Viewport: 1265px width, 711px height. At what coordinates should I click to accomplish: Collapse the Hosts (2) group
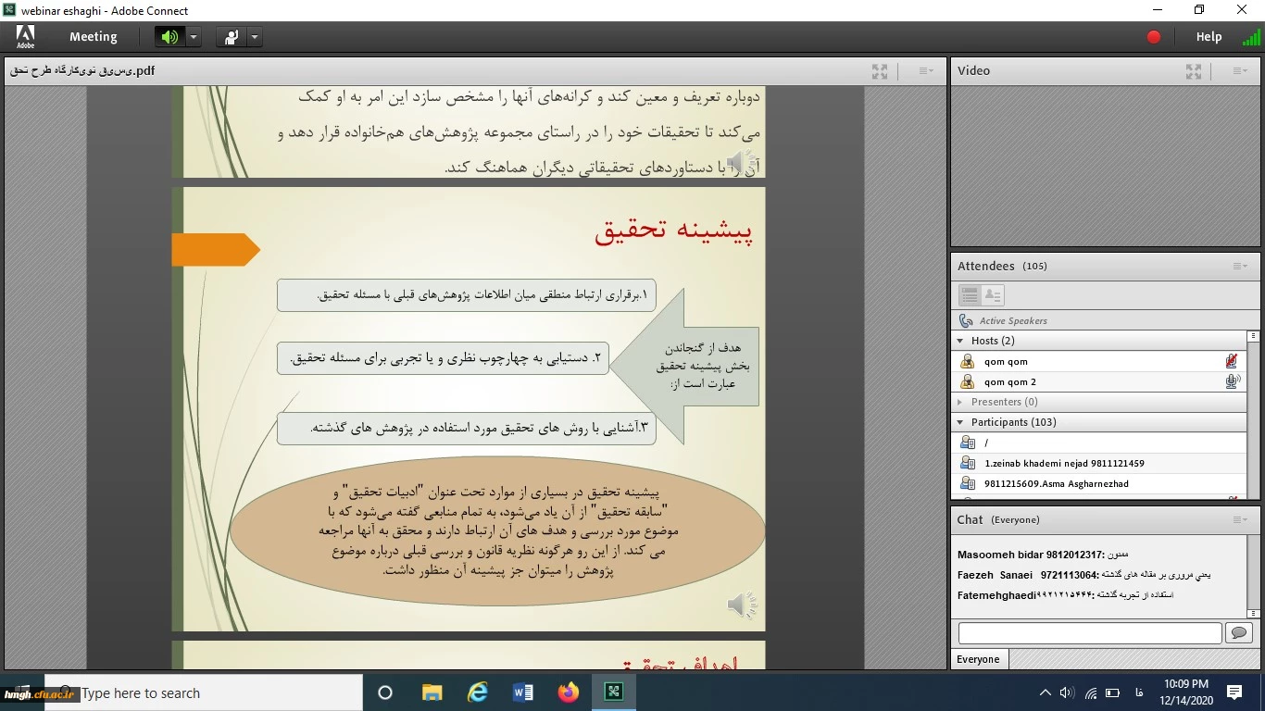(960, 341)
